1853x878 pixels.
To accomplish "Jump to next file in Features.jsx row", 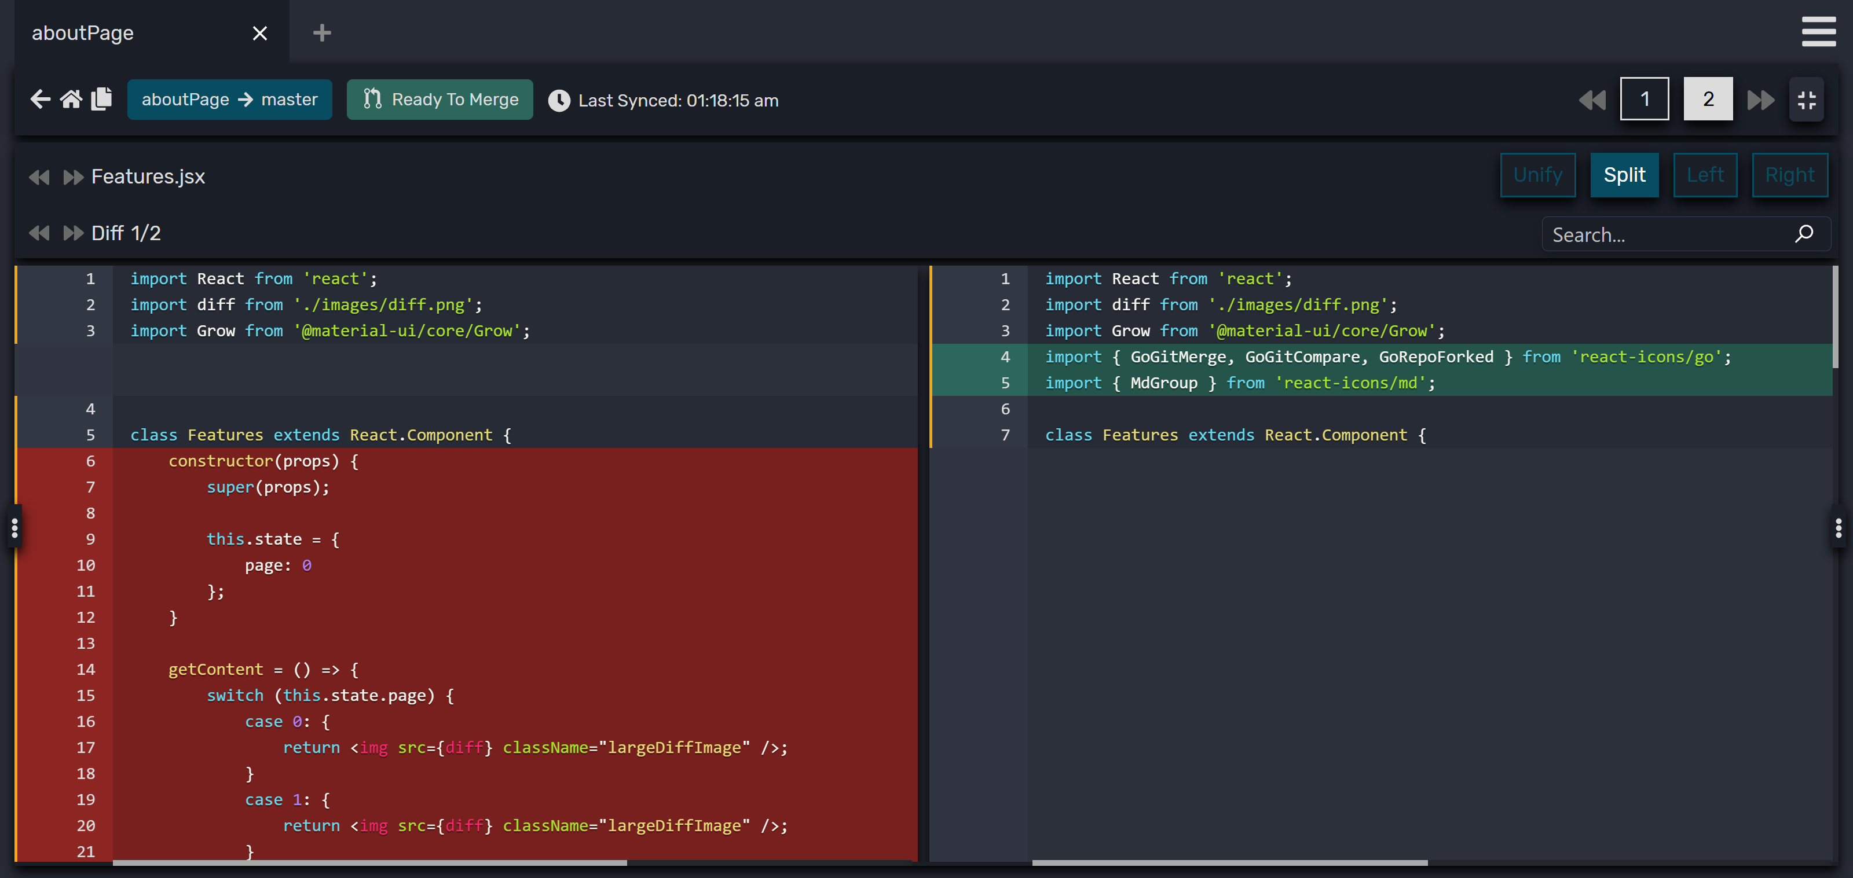I will pos(72,177).
